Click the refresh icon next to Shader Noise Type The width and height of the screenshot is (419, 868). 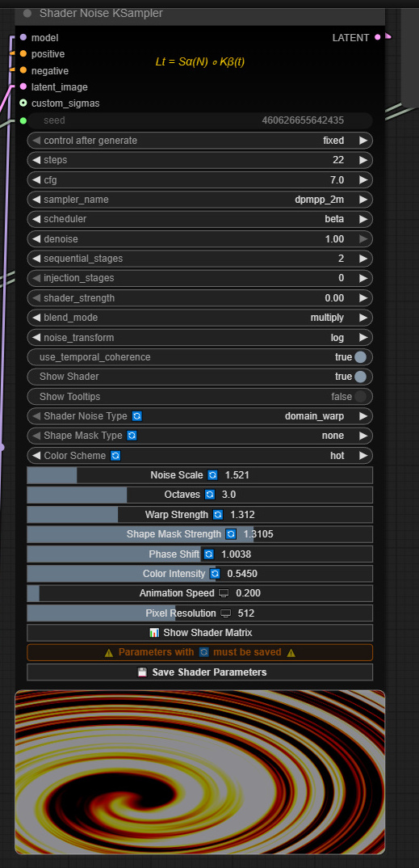click(x=137, y=415)
